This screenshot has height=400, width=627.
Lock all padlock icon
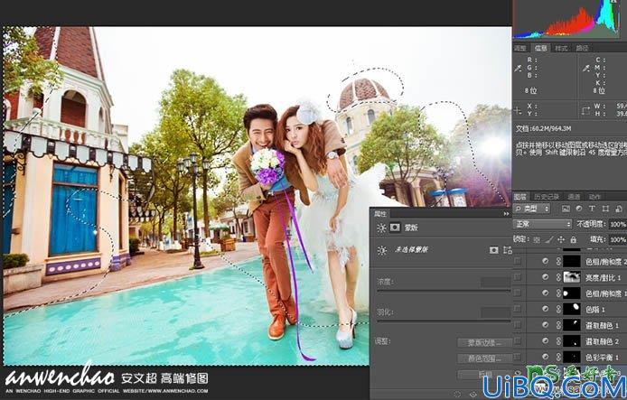point(574,240)
